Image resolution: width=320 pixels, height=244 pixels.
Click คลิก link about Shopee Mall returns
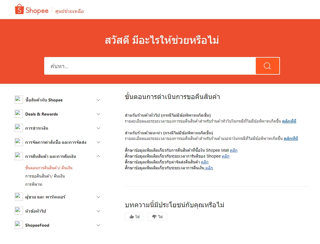[x=233, y=150]
